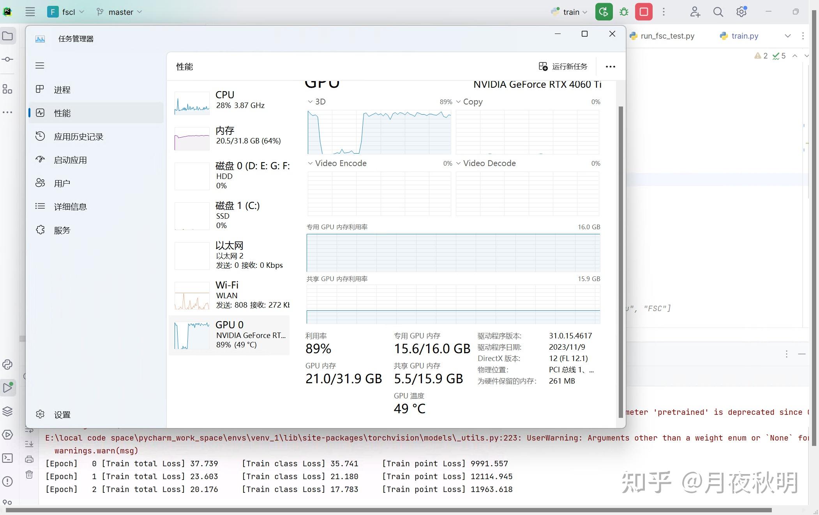Open 设置 in Task Manager sidebar
819x515 pixels.
pyautogui.click(x=62, y=414)
